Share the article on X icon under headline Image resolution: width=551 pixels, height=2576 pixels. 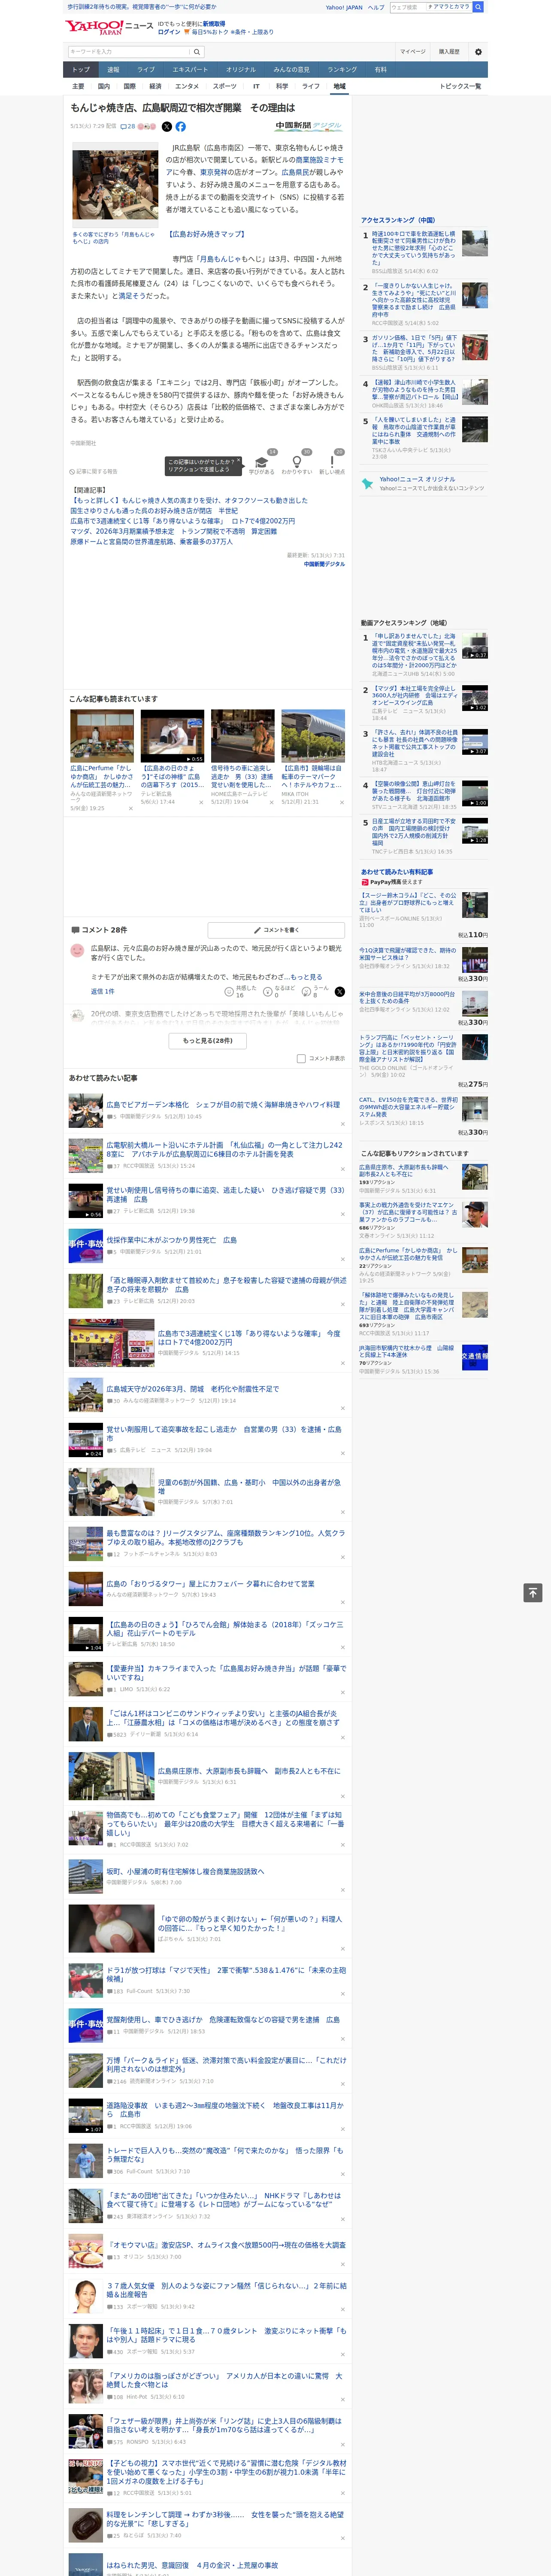coord(166,127)
